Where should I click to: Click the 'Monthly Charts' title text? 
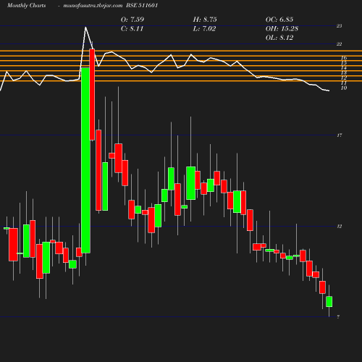(x=26, y=5)
